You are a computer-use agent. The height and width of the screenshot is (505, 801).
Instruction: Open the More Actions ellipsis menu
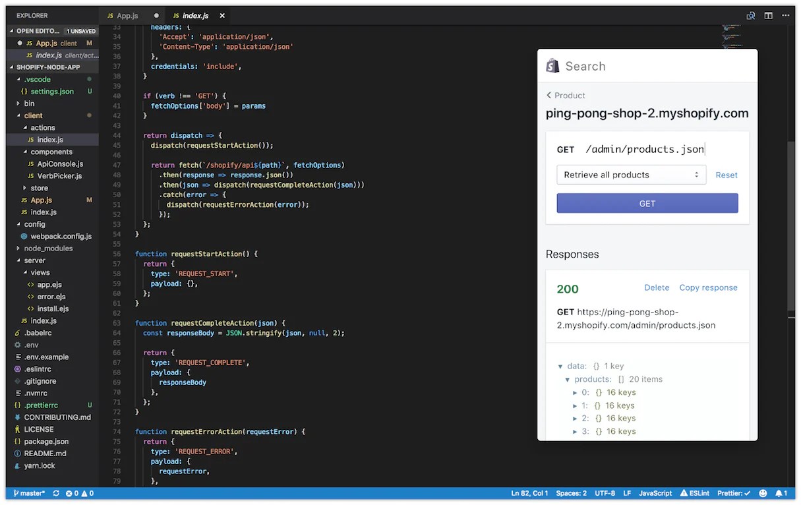(786, 15)
